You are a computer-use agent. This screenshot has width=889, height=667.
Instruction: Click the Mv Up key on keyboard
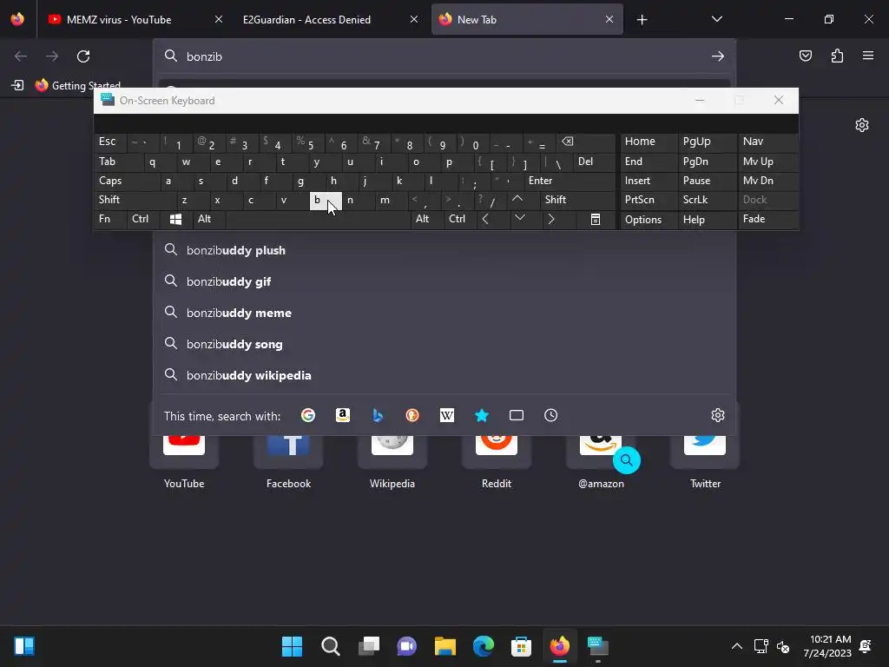[x=768, y=162]
